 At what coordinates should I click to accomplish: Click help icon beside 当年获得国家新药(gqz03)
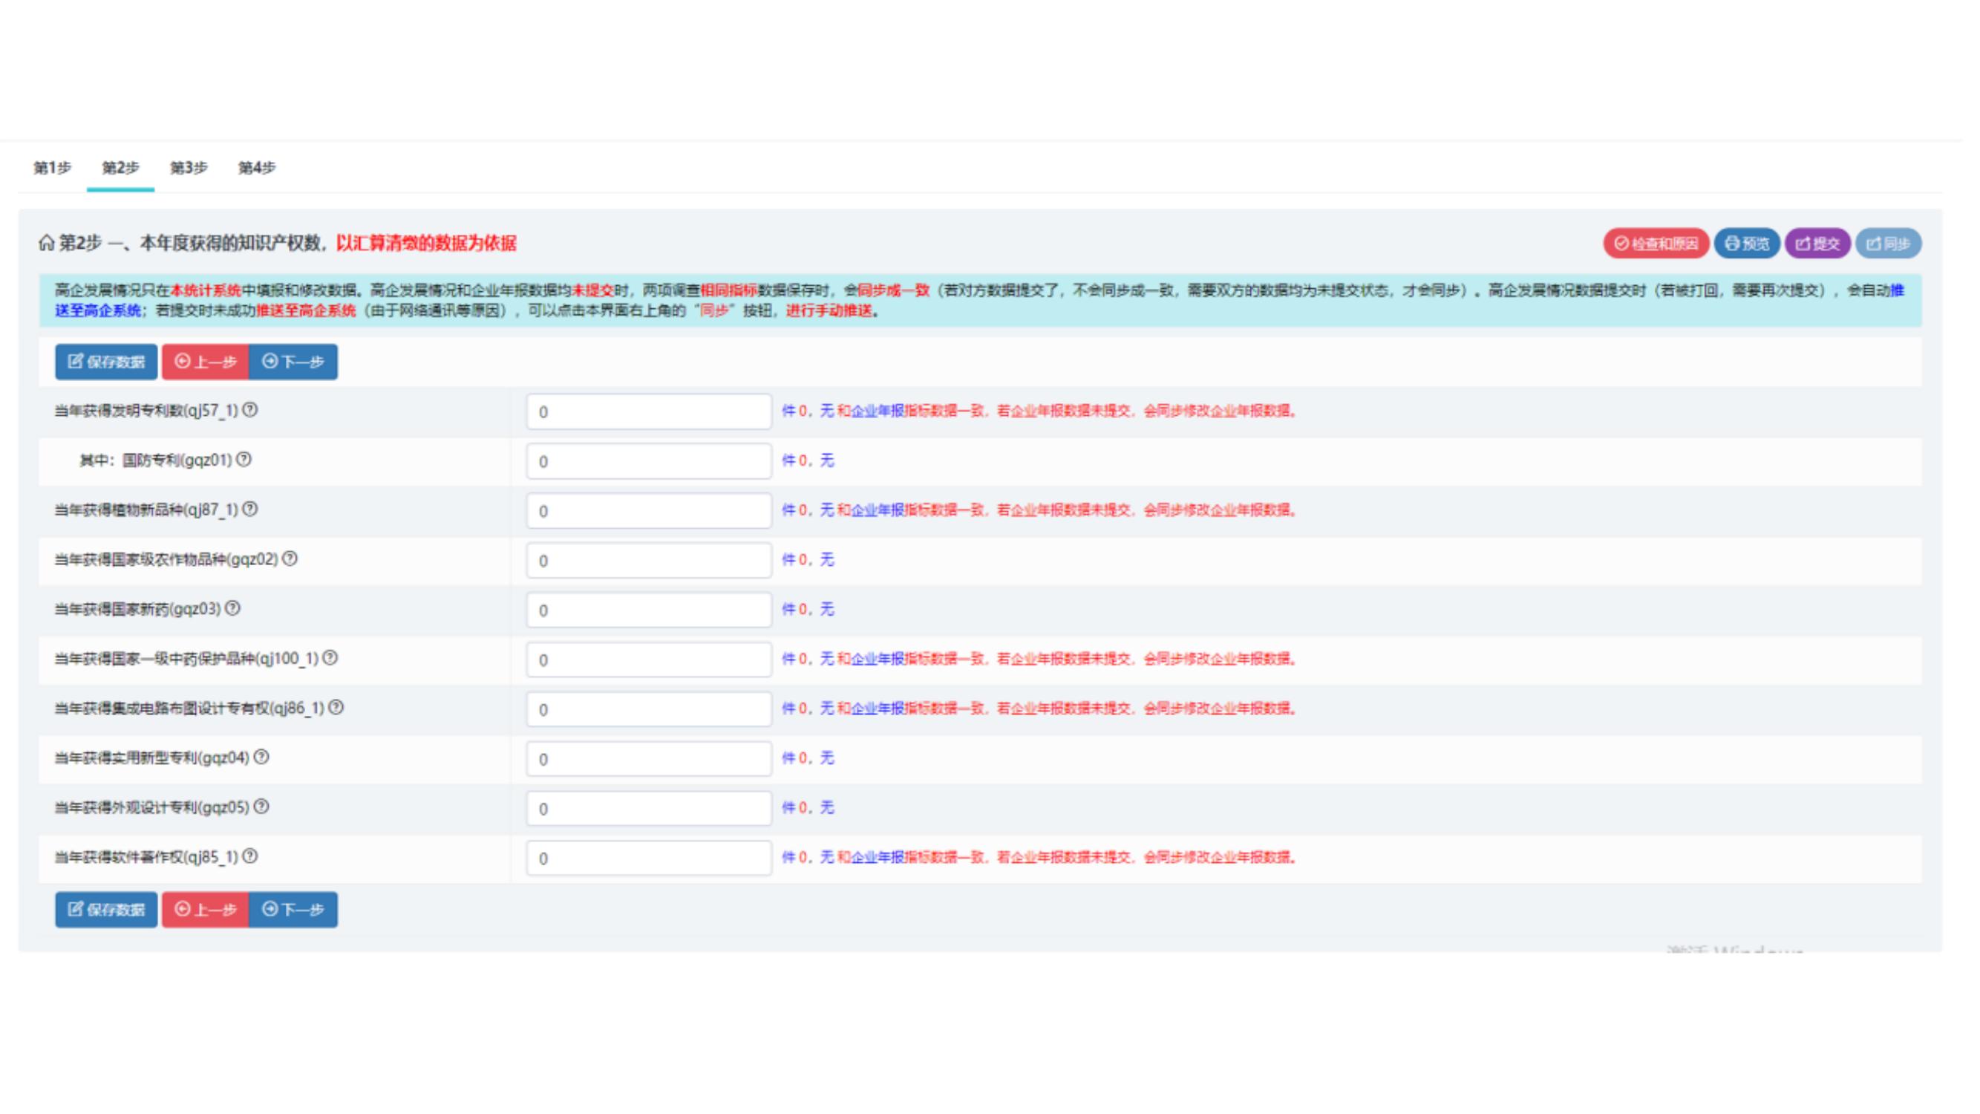233,609
